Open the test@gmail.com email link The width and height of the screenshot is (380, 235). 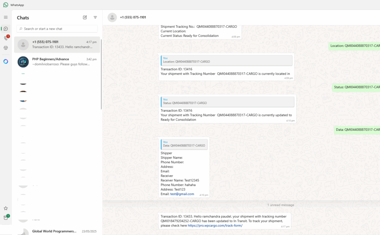(x=182, y=194)
